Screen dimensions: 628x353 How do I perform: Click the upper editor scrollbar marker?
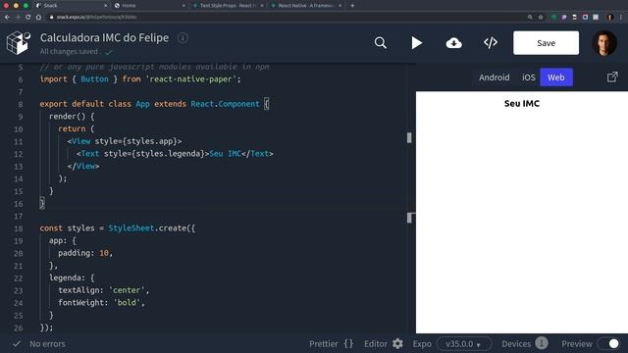pos(409,137)
